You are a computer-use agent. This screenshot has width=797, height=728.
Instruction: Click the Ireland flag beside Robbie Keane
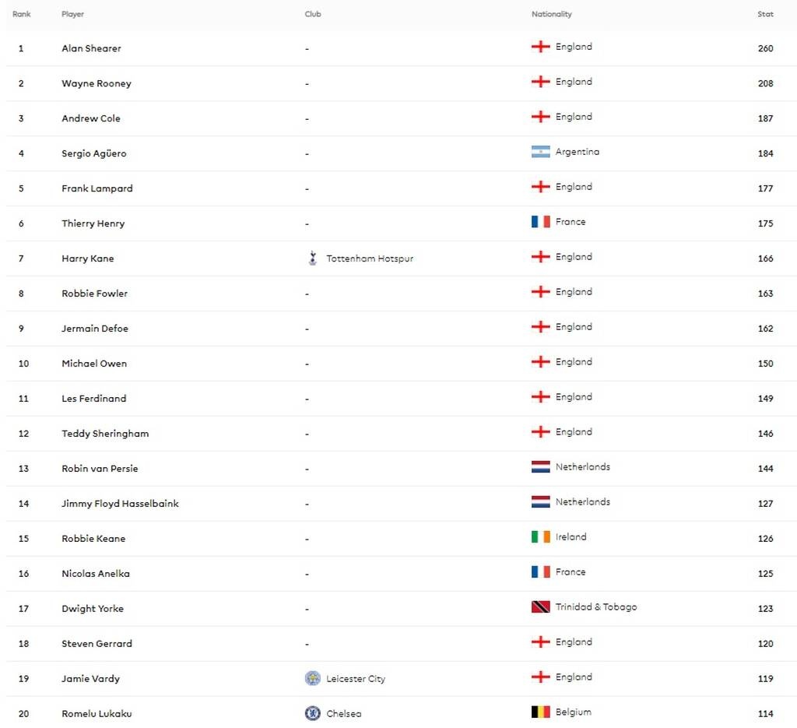541,537
